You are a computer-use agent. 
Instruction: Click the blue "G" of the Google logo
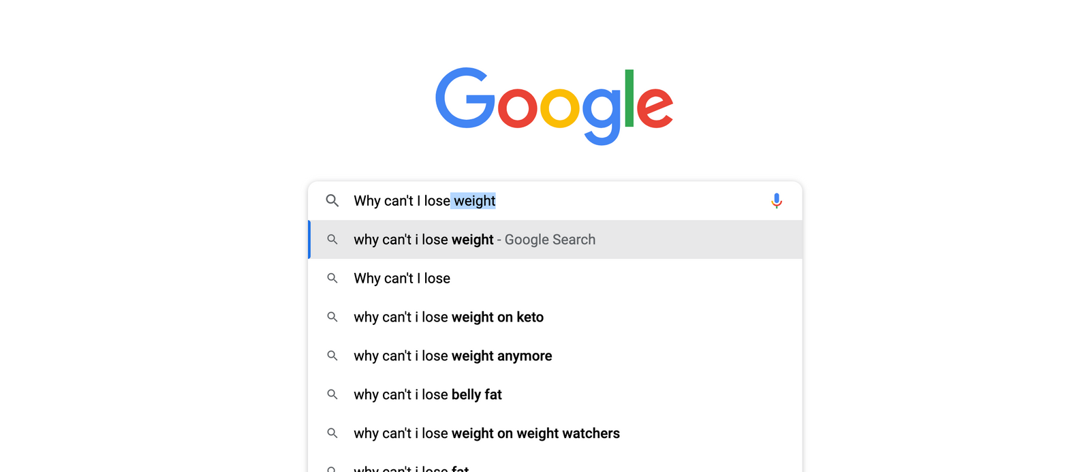(465, 98)
